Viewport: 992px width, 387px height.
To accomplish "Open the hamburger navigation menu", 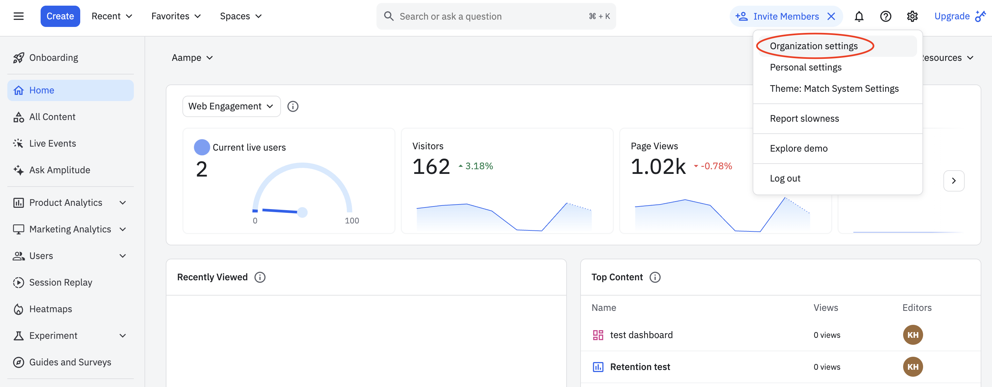I will (19, 16).
